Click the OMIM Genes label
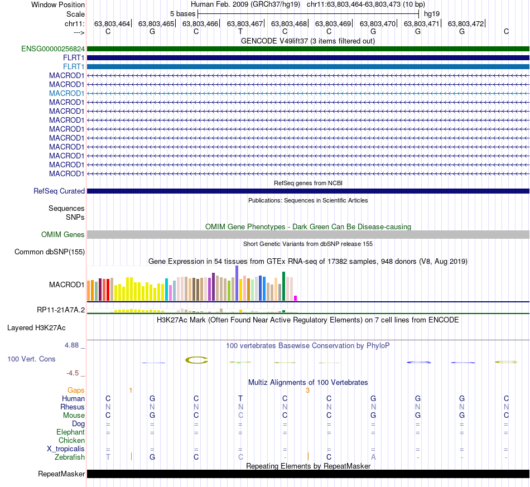The height and width of the screenshot is (487, 530). click(63, 234)
